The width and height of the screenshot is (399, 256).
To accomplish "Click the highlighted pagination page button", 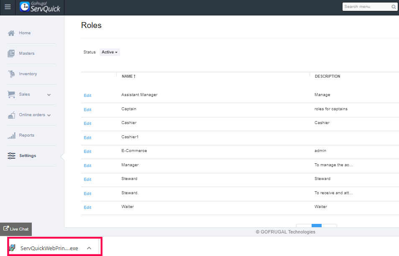I will [x=317, y=226].
